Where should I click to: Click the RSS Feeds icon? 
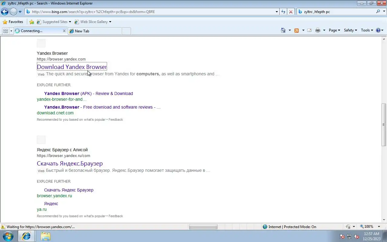point(297,30)
